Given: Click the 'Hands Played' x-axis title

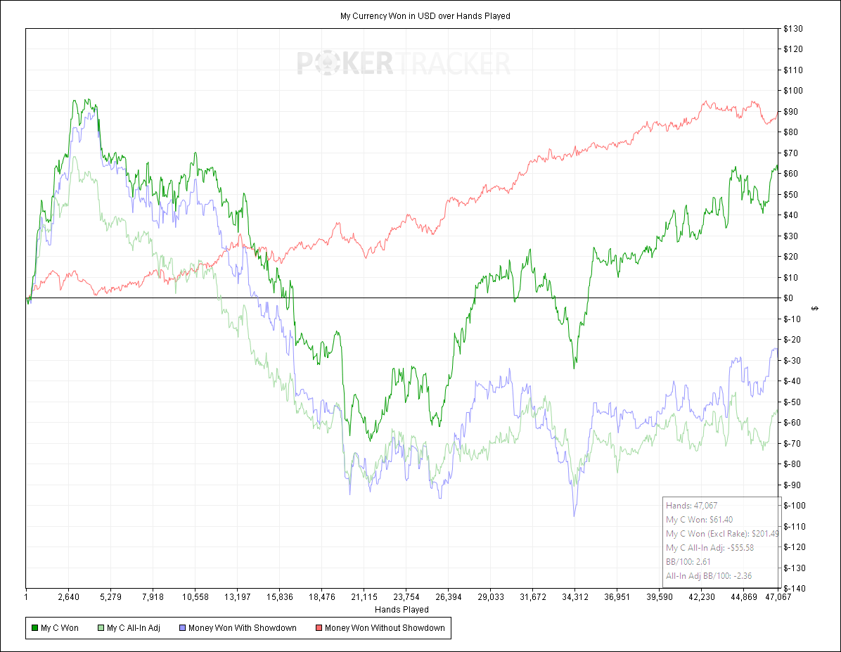Looking at the screenshot, I should point(402,610).
